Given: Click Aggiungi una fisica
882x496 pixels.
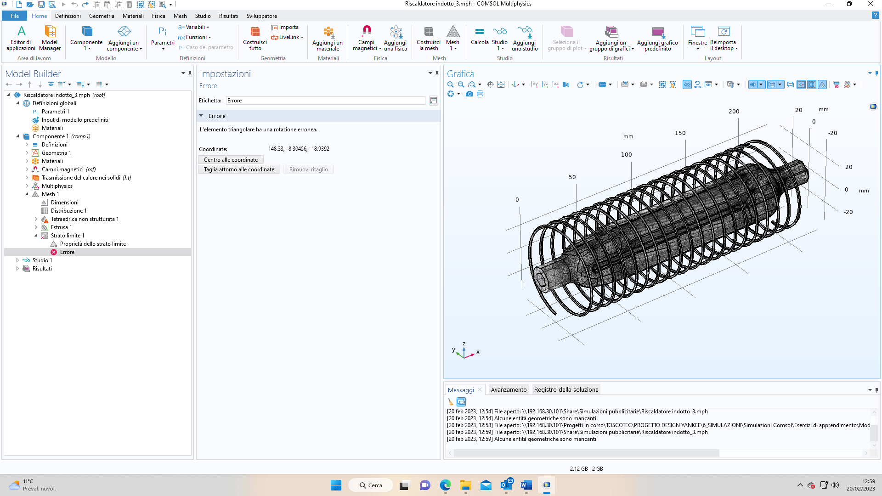Looking at the screenshot, I should tap(396, 38).
